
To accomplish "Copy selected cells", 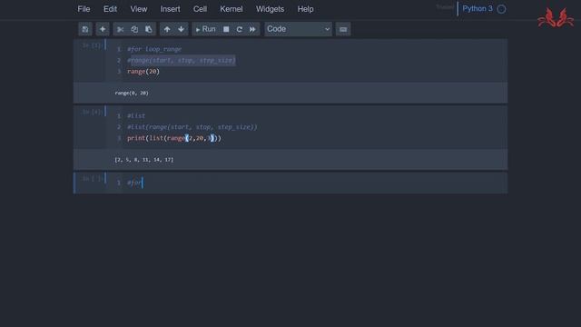I will tap(134, 29).
